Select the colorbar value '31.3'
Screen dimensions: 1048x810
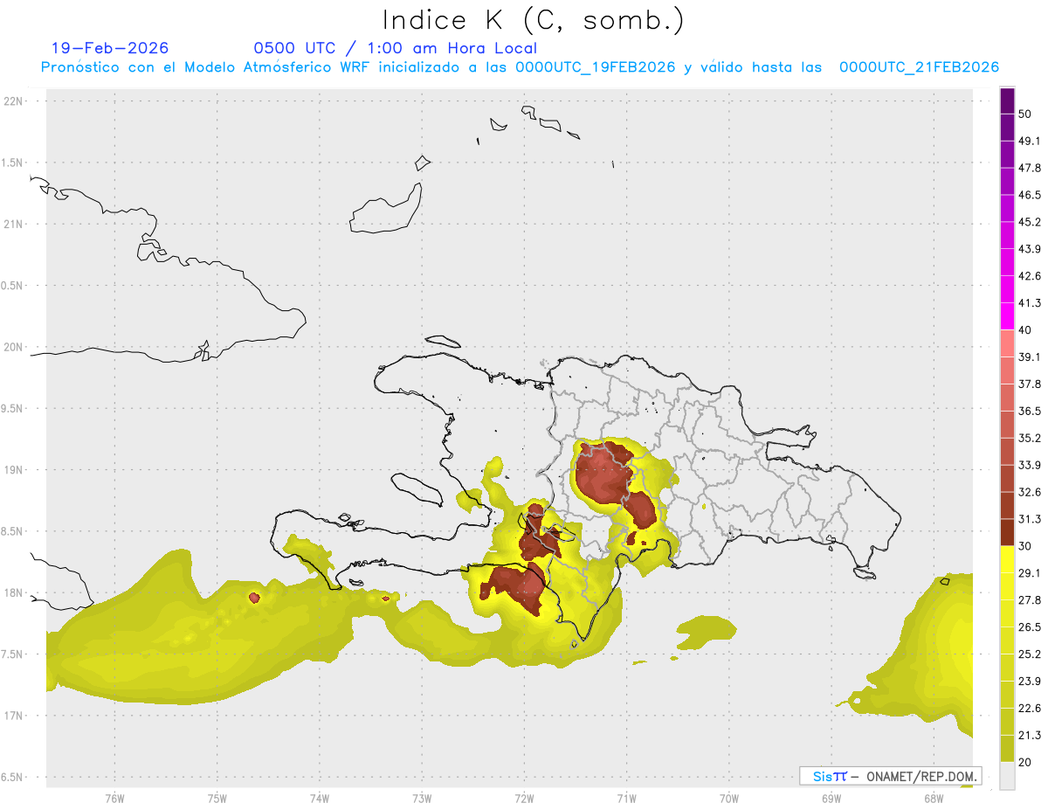click(x=1030, y=519)
